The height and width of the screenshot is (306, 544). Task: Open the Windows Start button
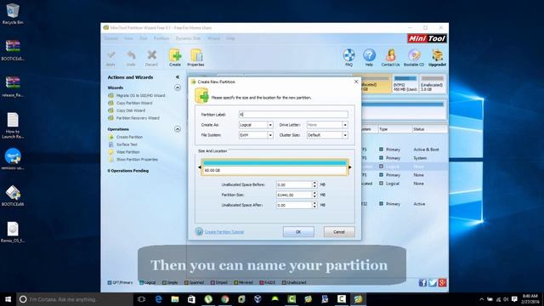pyautogui.click(x=8, y=299)
